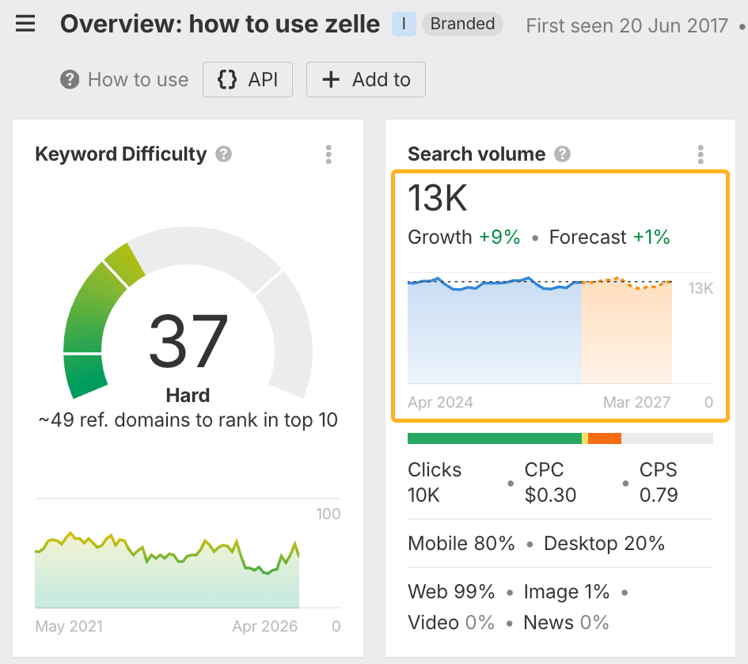The image size is (748, 664).
Task: Click the Growth +9% value
Action: [x=464, y=237]
